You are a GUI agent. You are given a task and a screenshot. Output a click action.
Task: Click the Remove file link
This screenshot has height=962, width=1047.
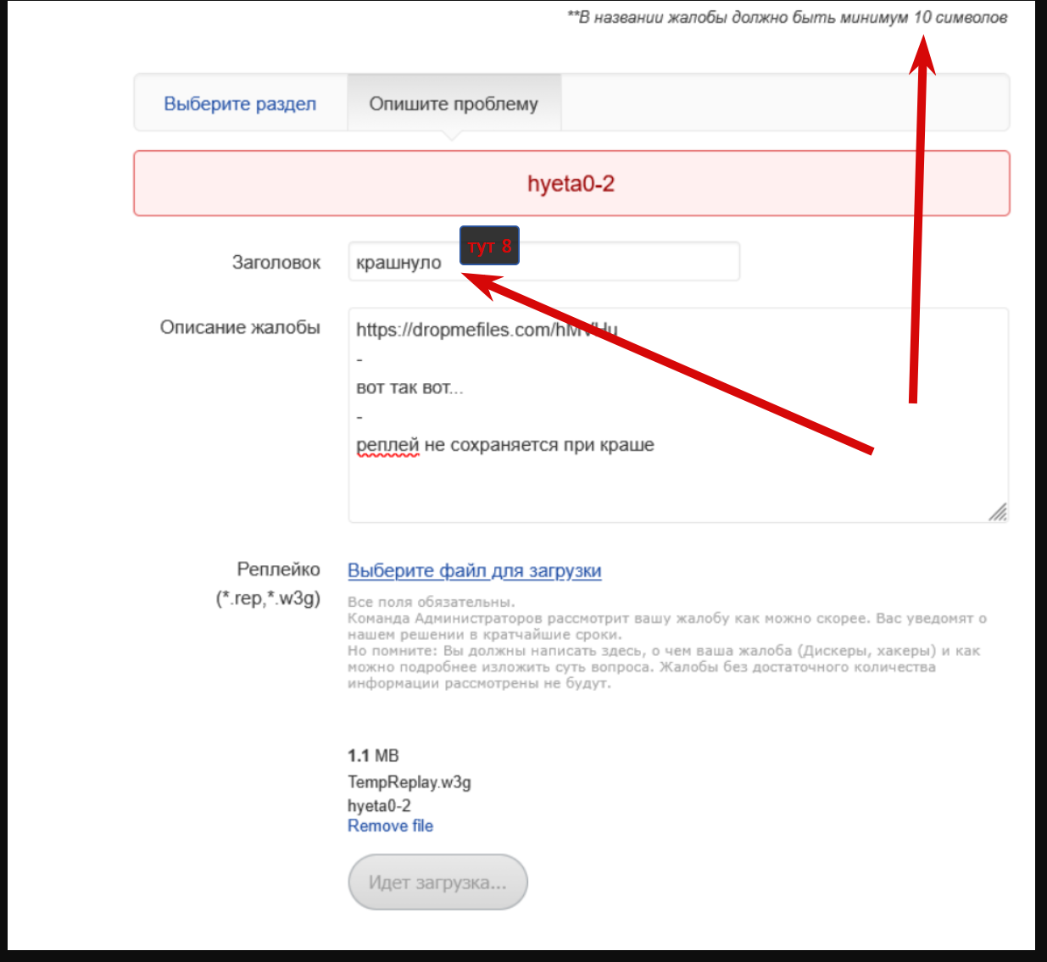390,826
